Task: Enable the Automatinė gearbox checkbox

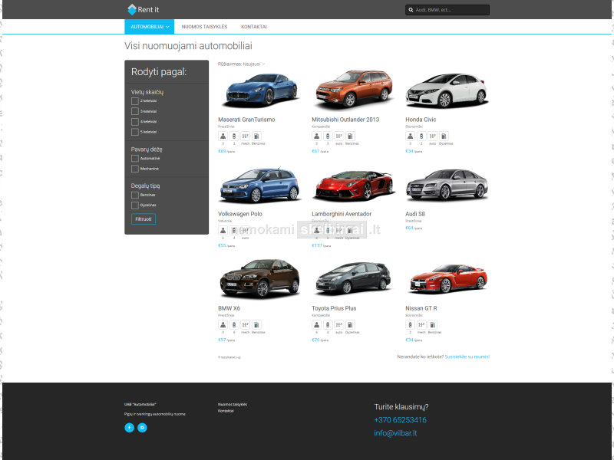Action: [135, 159]
